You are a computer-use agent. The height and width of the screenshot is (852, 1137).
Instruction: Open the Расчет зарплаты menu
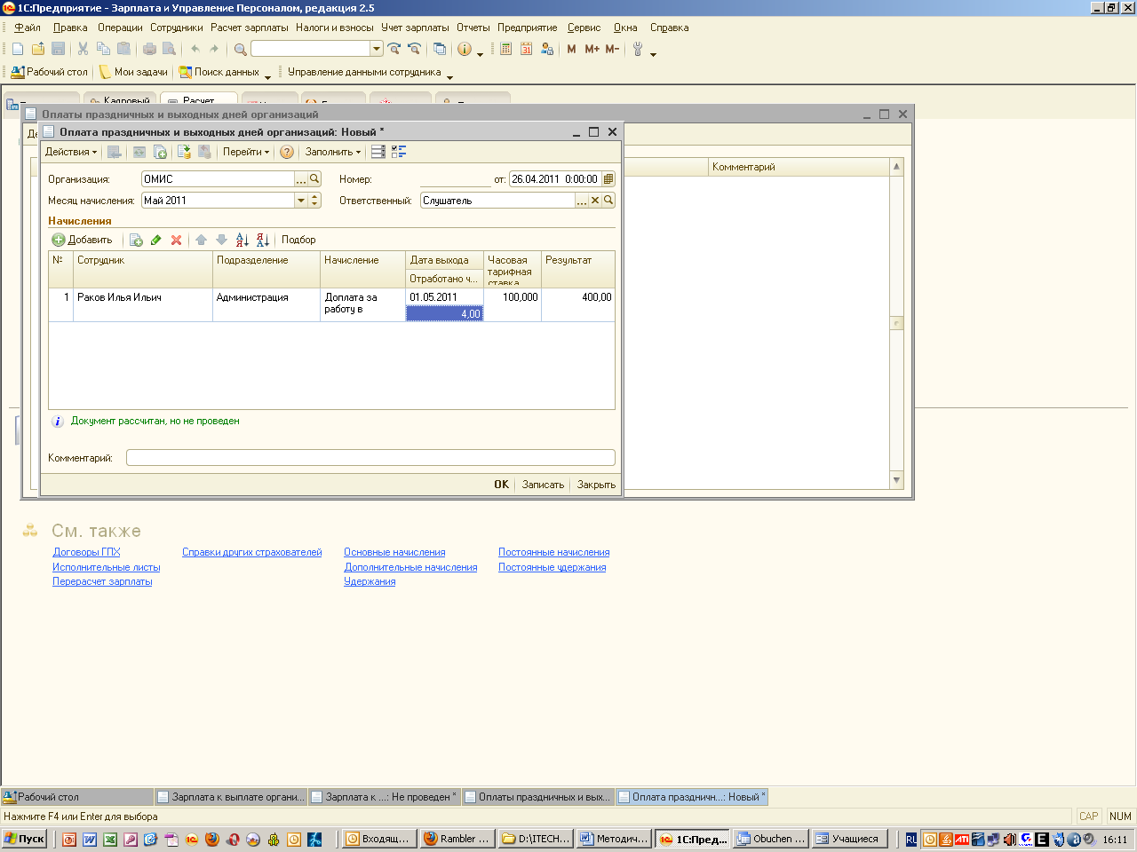(249, 28)
